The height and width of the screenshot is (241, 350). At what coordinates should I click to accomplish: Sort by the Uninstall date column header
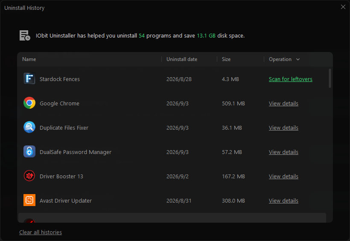(x=182, y=59)
